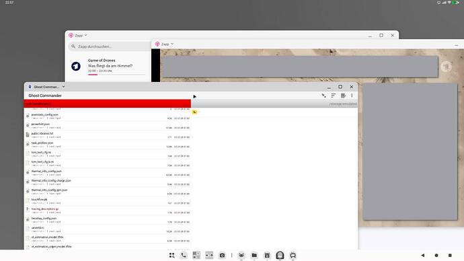Image resolution: width=464 pixels, height=261 pixels.
Task: Click the black arrow between Ghost Commander panels
Action: pyautogui.click(x=194, y=96)
